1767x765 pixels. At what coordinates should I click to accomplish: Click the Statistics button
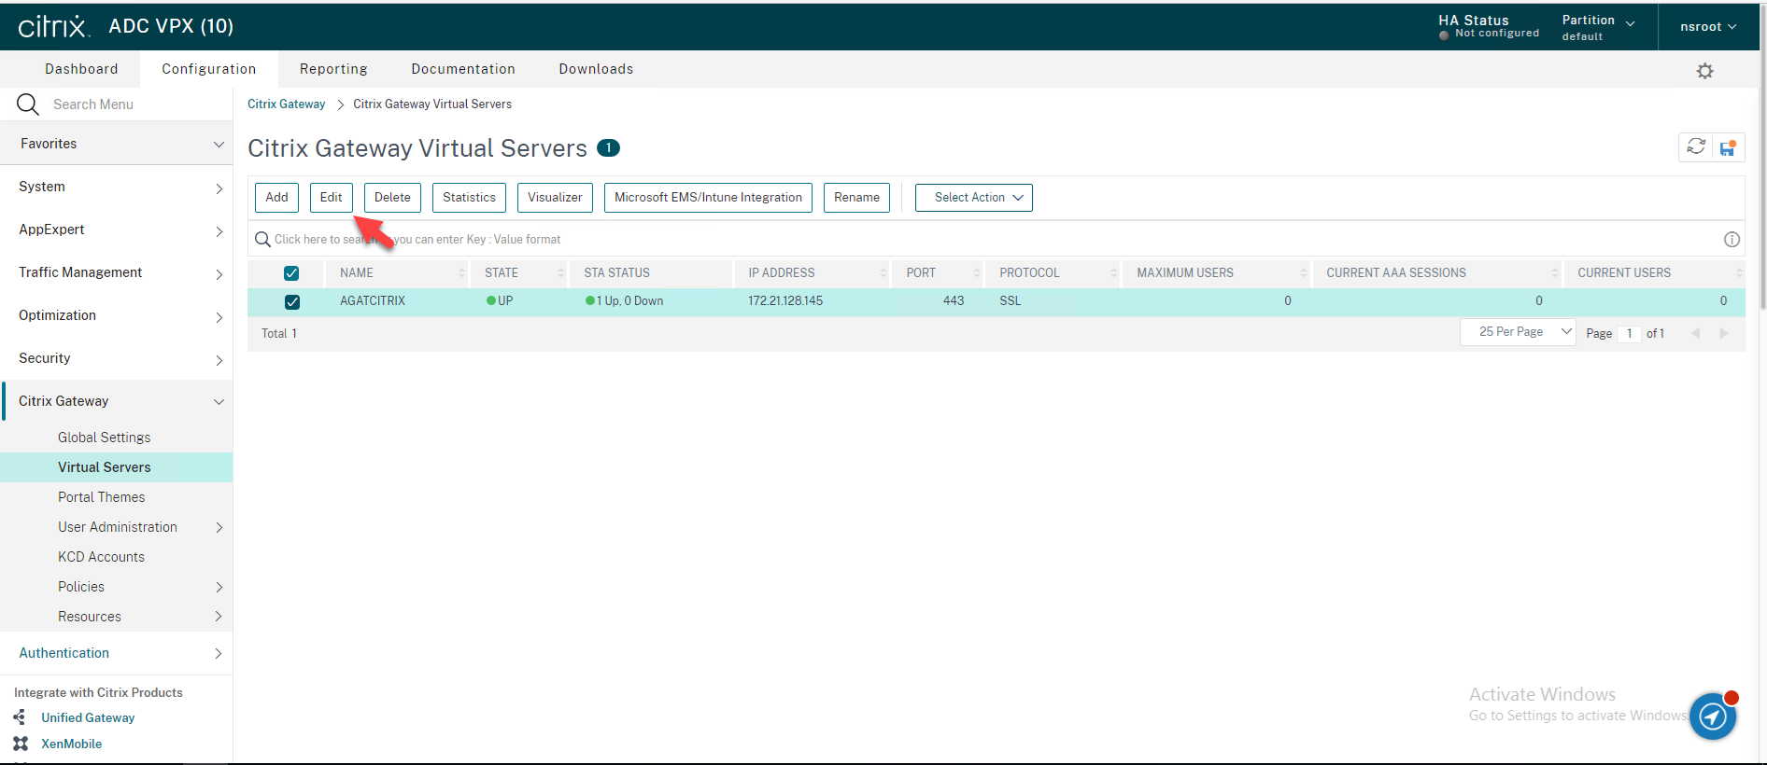click(469, 198)
